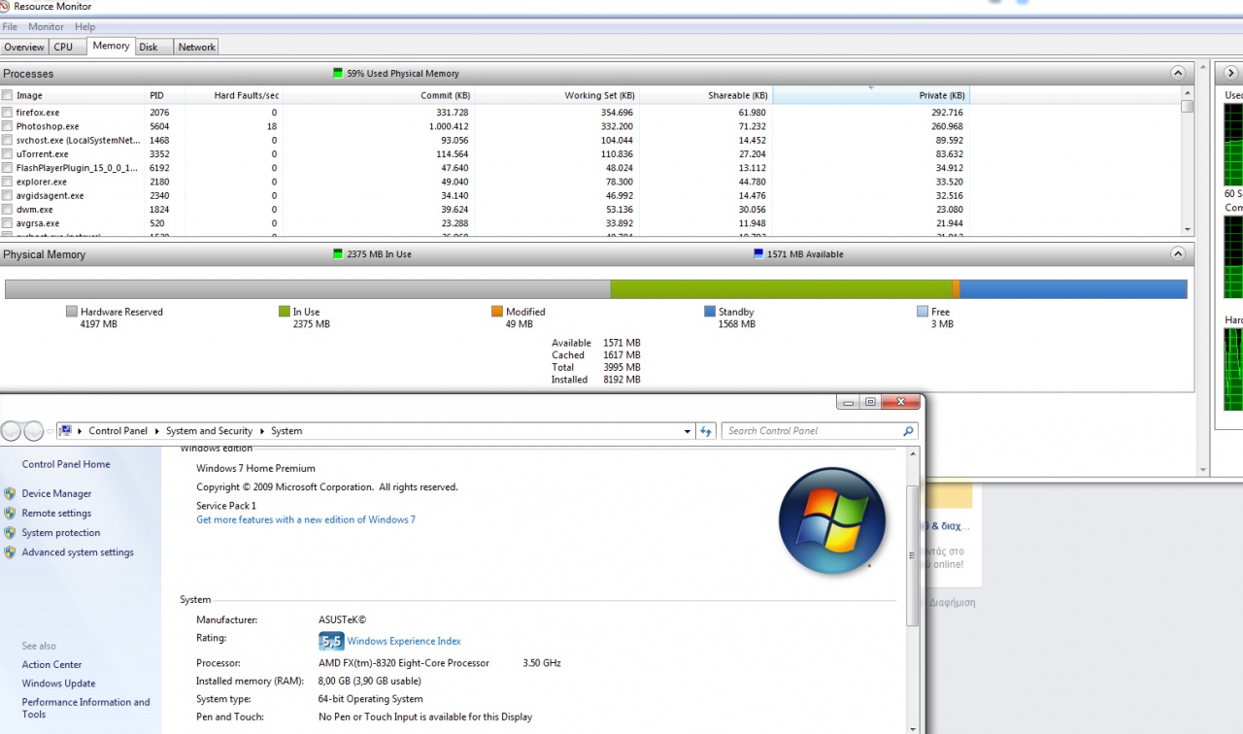Check the firefox.exe process checkbox
The height and width of the screenshot is (734, 1243).
8,113
